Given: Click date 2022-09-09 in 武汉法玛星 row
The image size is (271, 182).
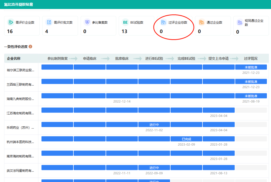Looking at the screenshot, I should (154, 173).
